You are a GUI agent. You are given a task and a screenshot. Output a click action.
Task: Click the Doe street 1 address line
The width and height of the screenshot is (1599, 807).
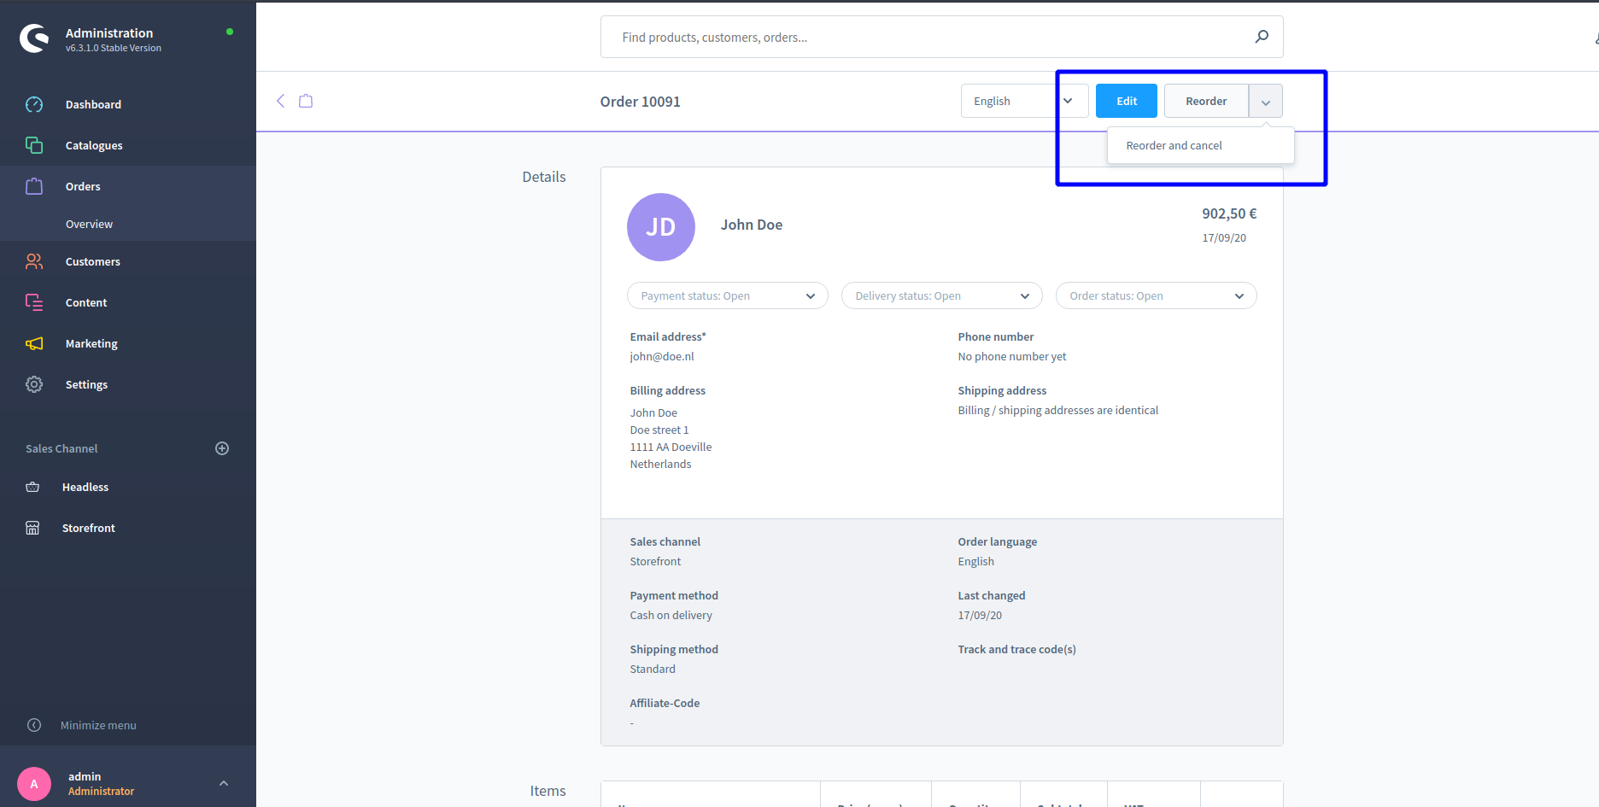point(659,430)
